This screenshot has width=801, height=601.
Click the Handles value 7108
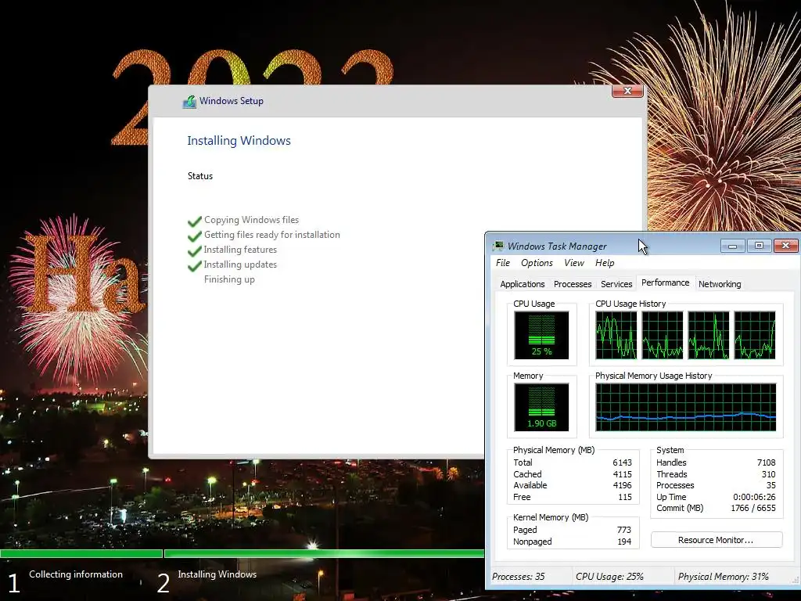pos(767,462)
